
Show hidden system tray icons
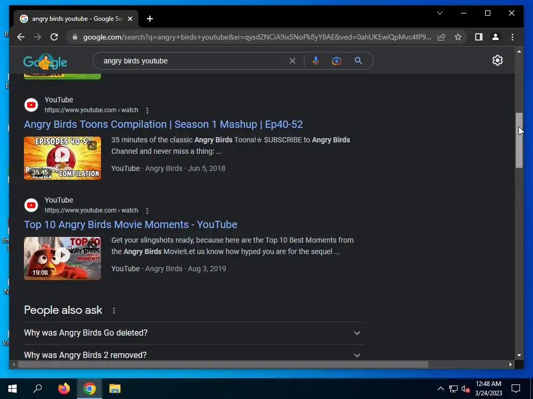point(440,389)
